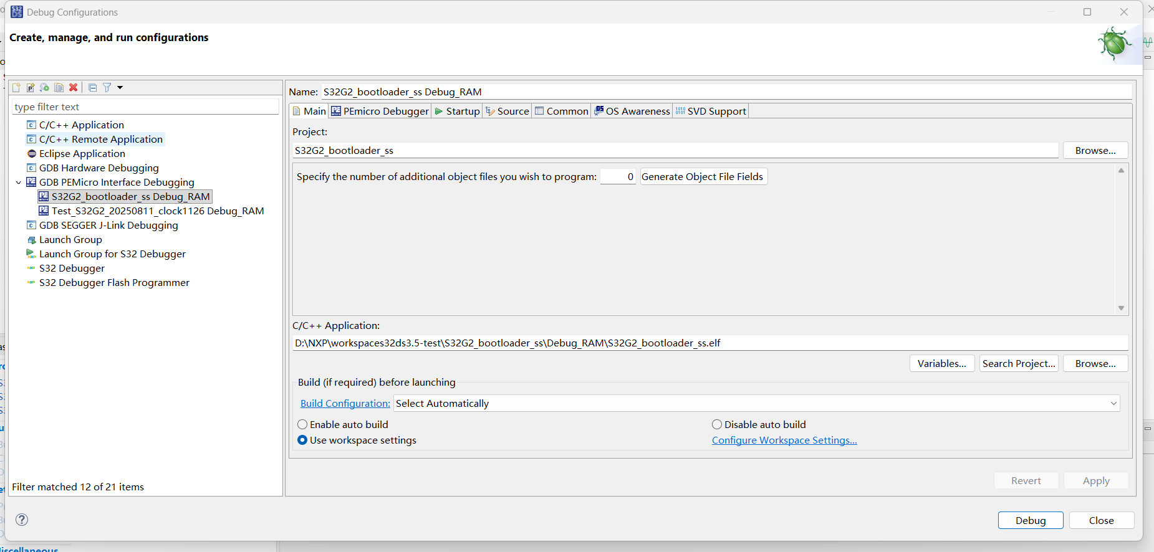Click Browse button next to Project field
The height and width of the screenshot is (552, 1154).
[1095, 151]
